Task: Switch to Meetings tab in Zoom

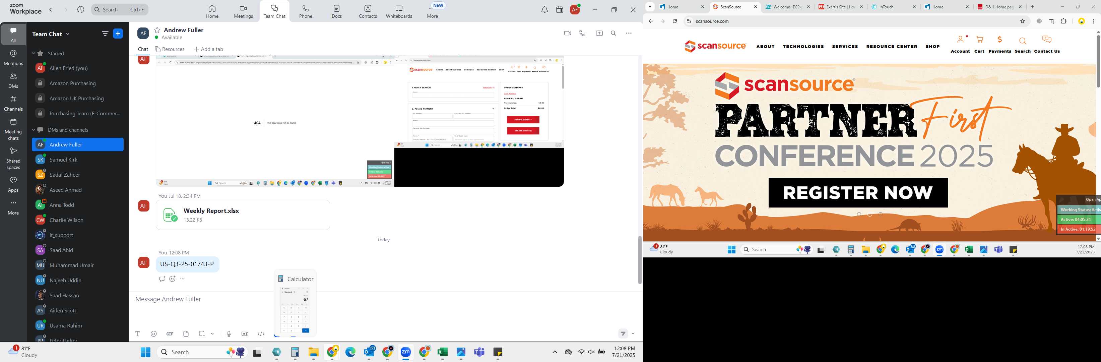Action: click(243, 11)
